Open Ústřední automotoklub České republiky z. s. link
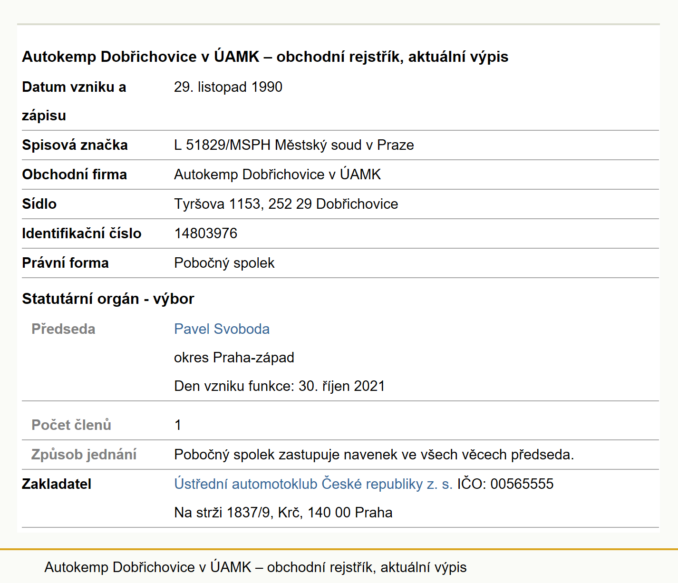 (x=313, y=484)
